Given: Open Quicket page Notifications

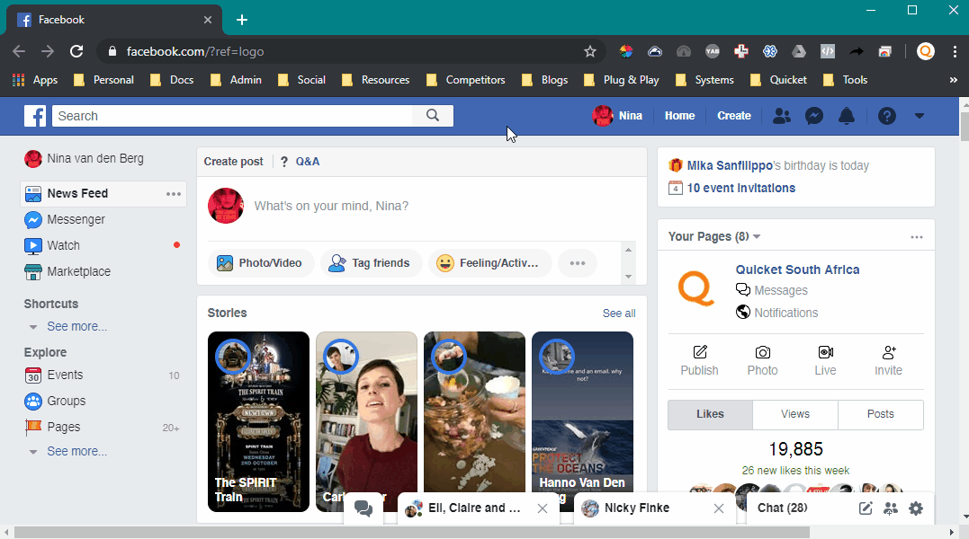Looking at the screenshot, I should [776, 313].
